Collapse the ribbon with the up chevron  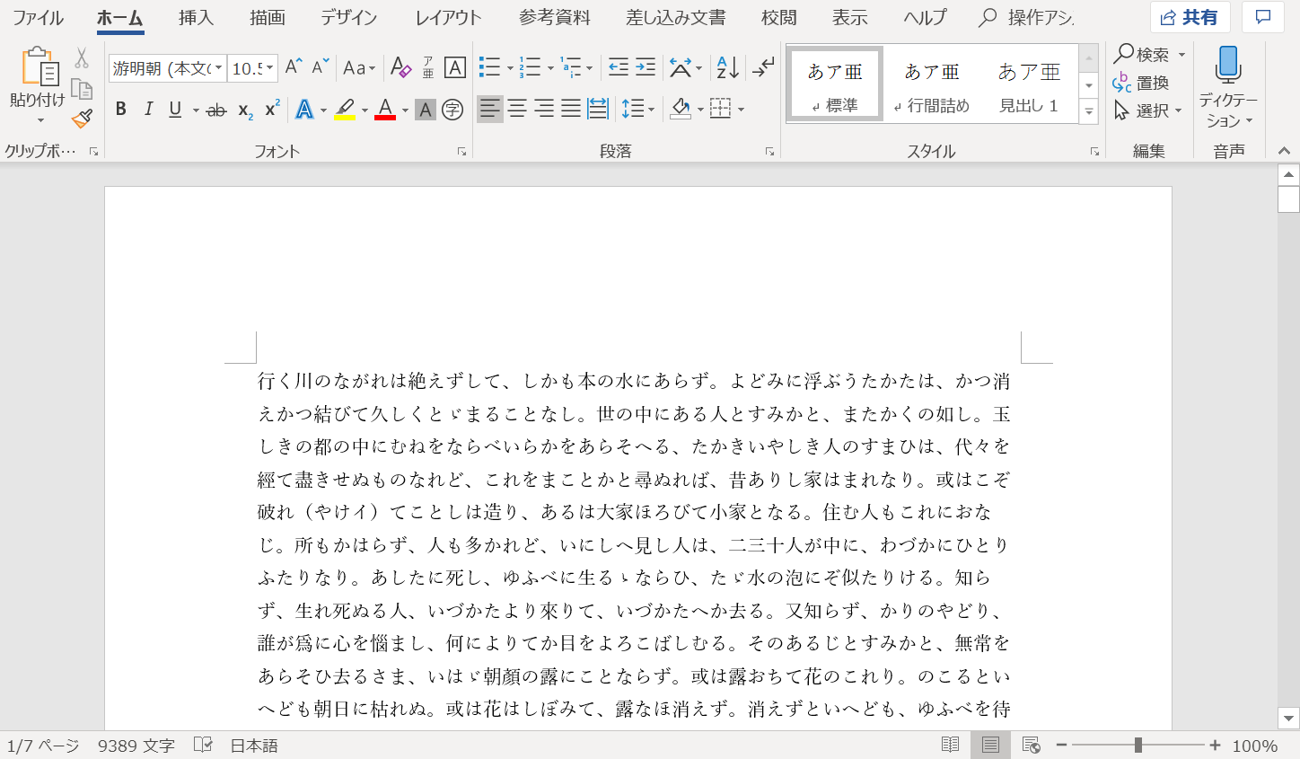tap(1284, 151)
